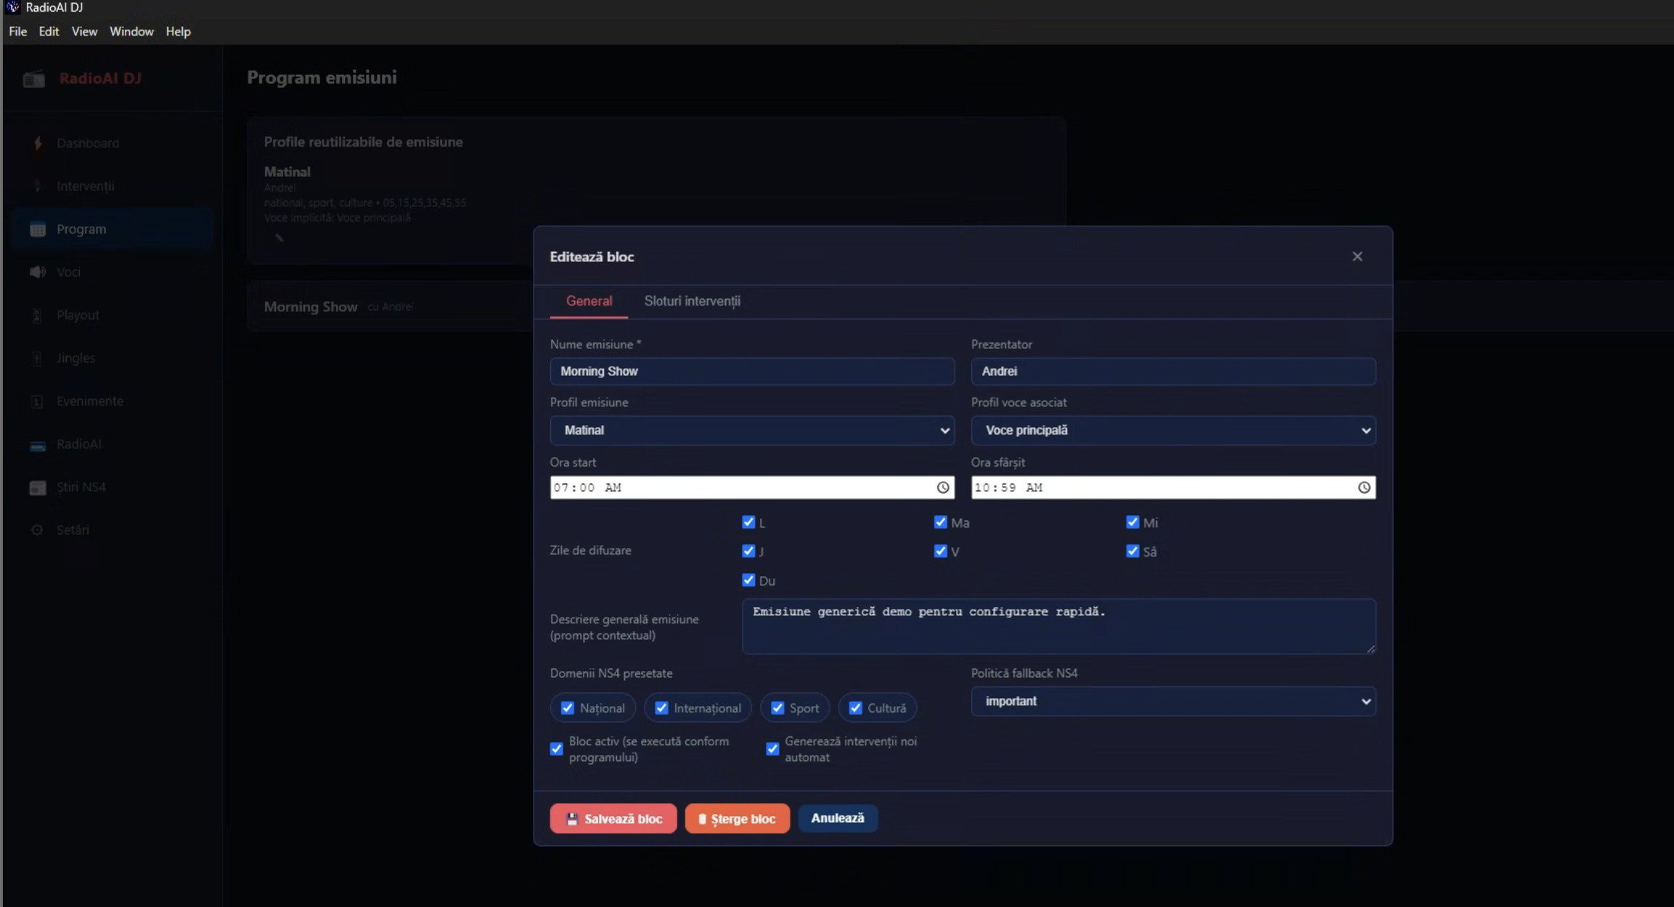This screenshot has height=907, width=1674.
Task: Click the RadioAI DJ app icon in title bar
Action: point(12,7)
